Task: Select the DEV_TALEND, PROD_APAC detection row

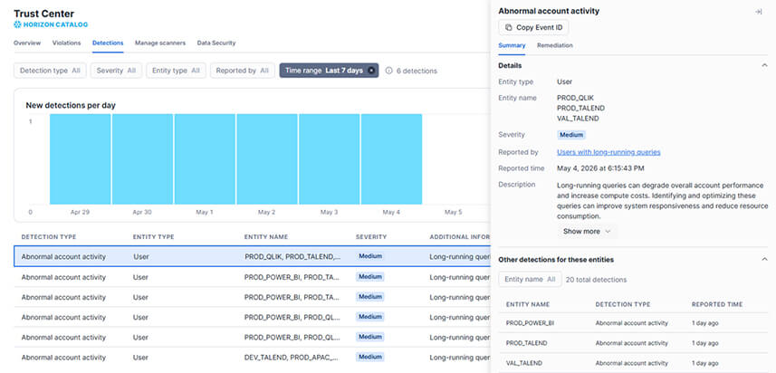Action: [253, 358]
